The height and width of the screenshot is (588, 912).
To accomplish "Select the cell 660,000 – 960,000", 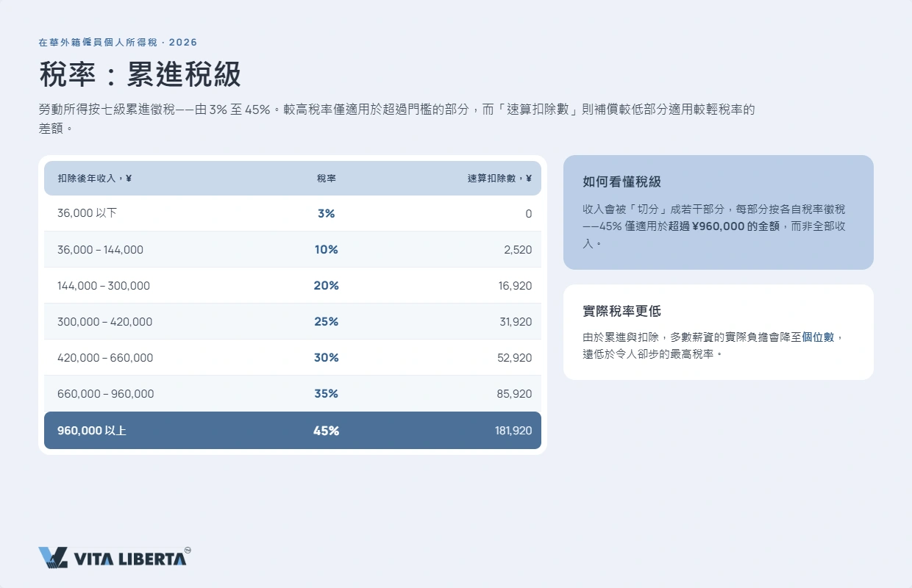I will (x=106, y=394).
